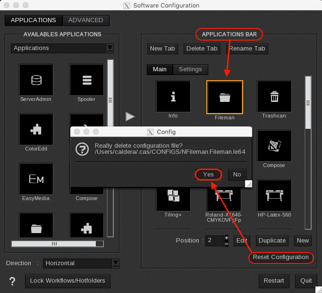Viewport: 322px width, 293px height.
Task: Select the Spooler application icon
Action: (86, 80)
